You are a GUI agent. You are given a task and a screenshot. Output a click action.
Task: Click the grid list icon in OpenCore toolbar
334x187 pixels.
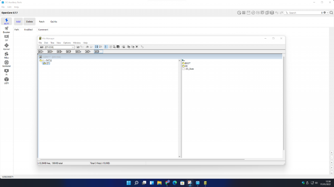244,13
